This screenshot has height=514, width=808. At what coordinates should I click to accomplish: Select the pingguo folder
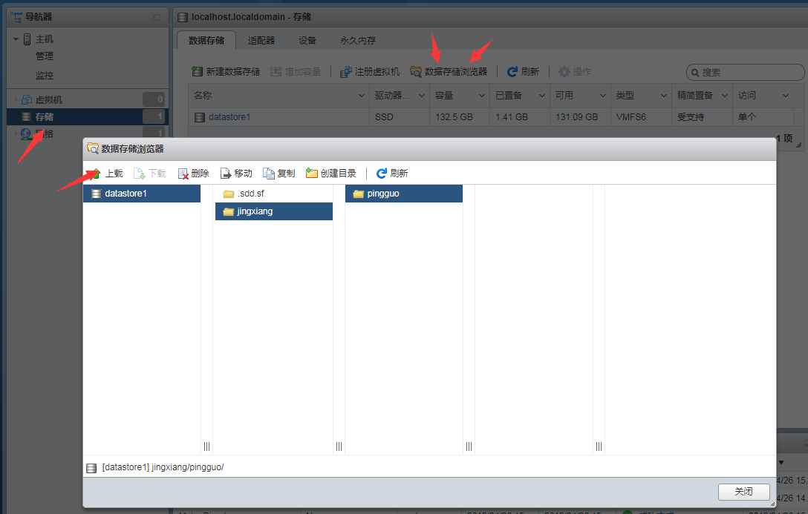pyautogui.click(x=403, y=194)
